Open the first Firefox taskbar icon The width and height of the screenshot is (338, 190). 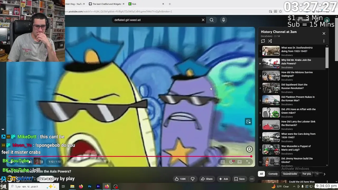(81, 187)
